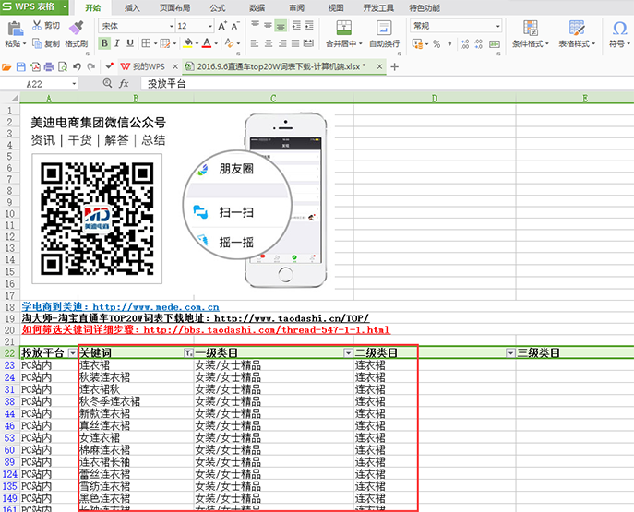The image size is (634, 512).
Task: Apply comma thousands separator style
Action: [x=449, y=43]
